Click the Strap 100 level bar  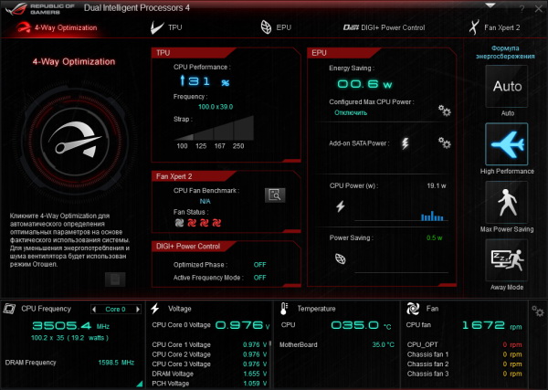[184, 137]
